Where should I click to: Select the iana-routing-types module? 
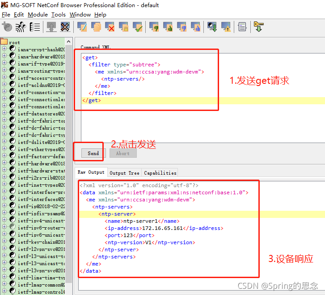click(x=41, y=71)
